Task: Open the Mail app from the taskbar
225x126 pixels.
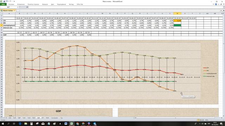Action: (43, 124)
